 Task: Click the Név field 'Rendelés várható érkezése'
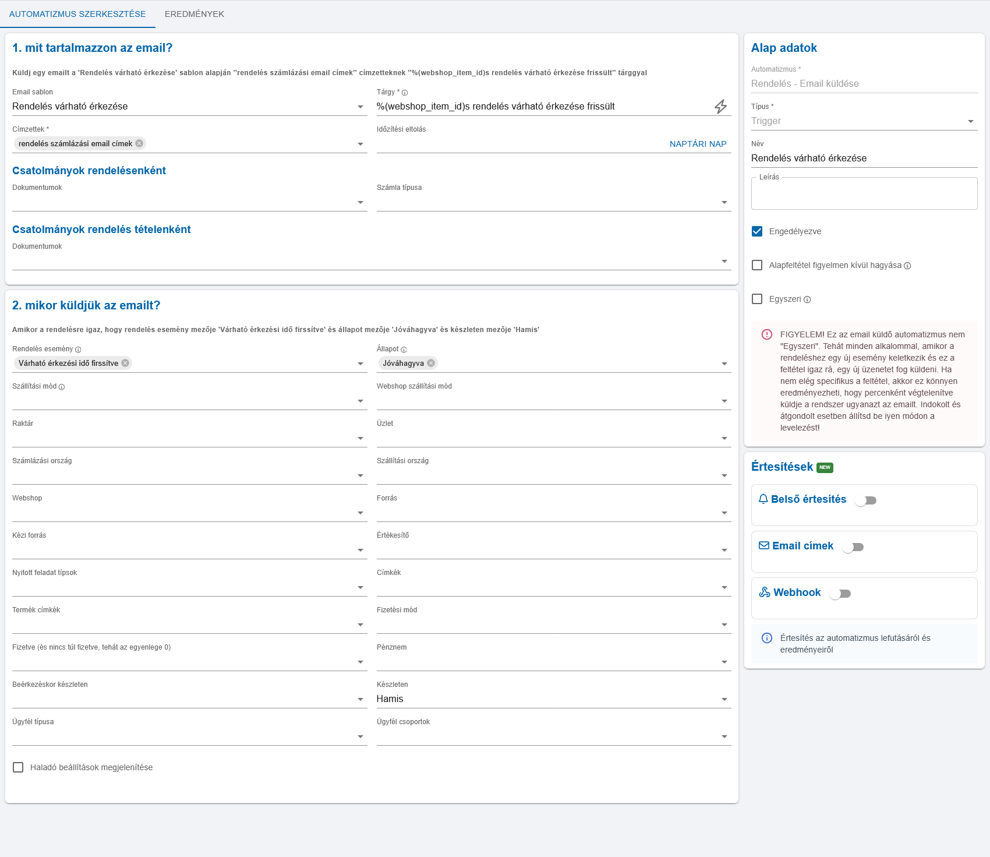864,158
